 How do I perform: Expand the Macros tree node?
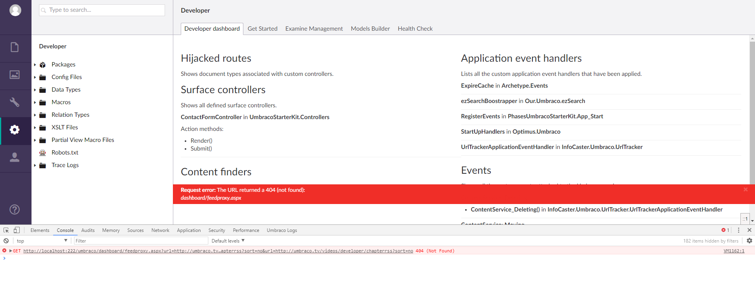click(x=35, y=103)
